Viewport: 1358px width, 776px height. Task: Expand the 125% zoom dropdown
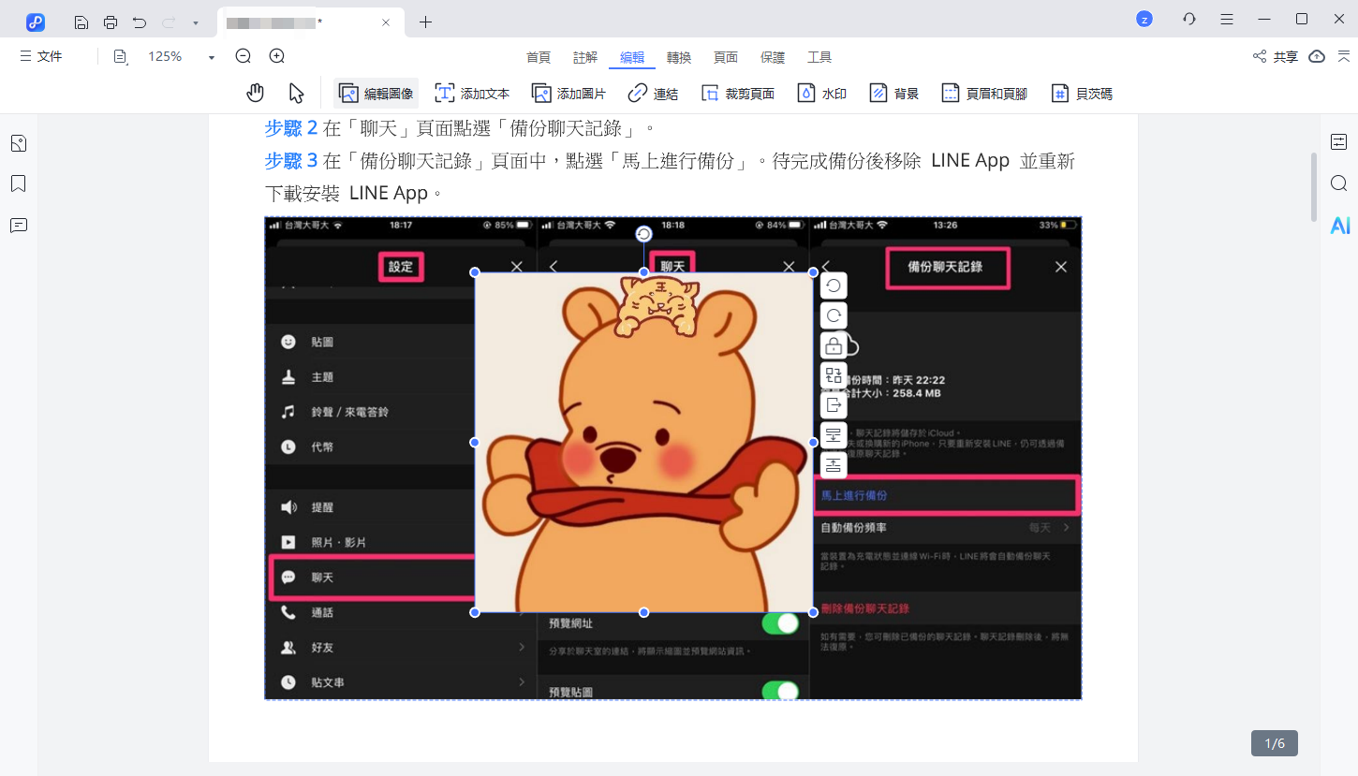tap(212, 57)
